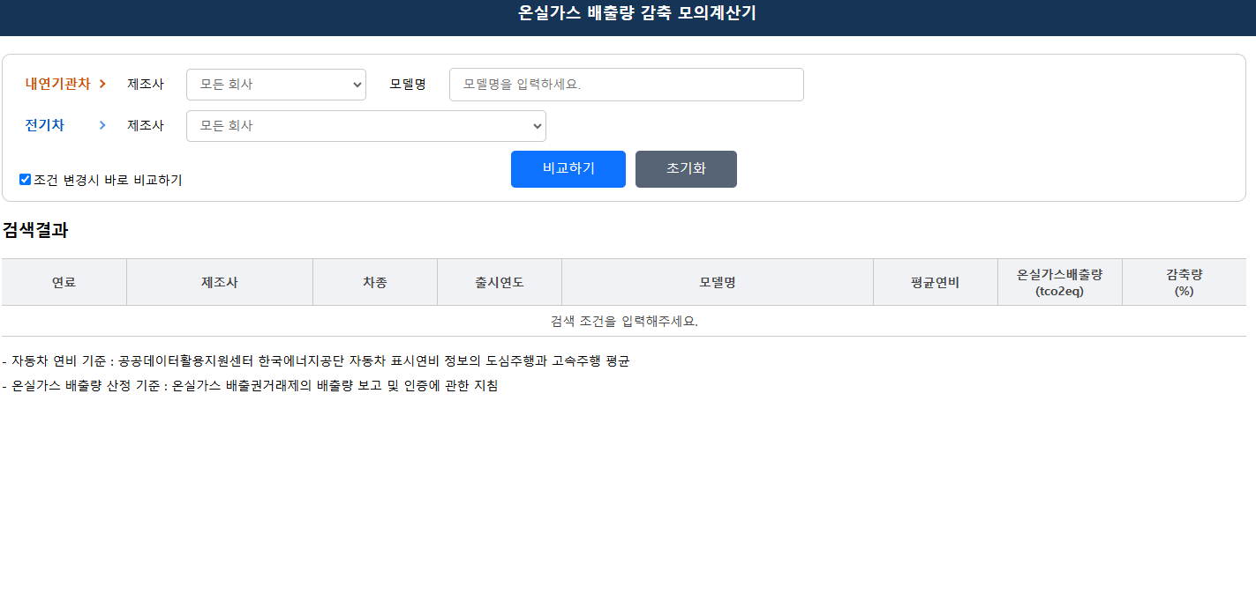Image resolution: width=1256 pixels, height=594 pixels.
Task: Click the 전기차 section label
Action: tap(44, 126)
